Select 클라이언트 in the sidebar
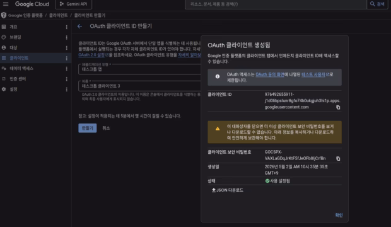Viewport: 391px width, 227px height. point(35,58)
